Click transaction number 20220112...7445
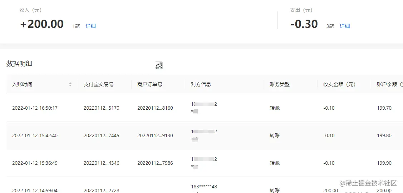Viewport: 403px width, 193px height. tap(101, 135)
